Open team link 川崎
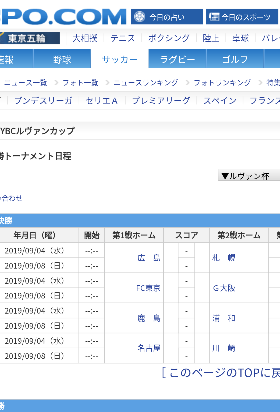Screen dimensions: 280x412 coord(224,348)
